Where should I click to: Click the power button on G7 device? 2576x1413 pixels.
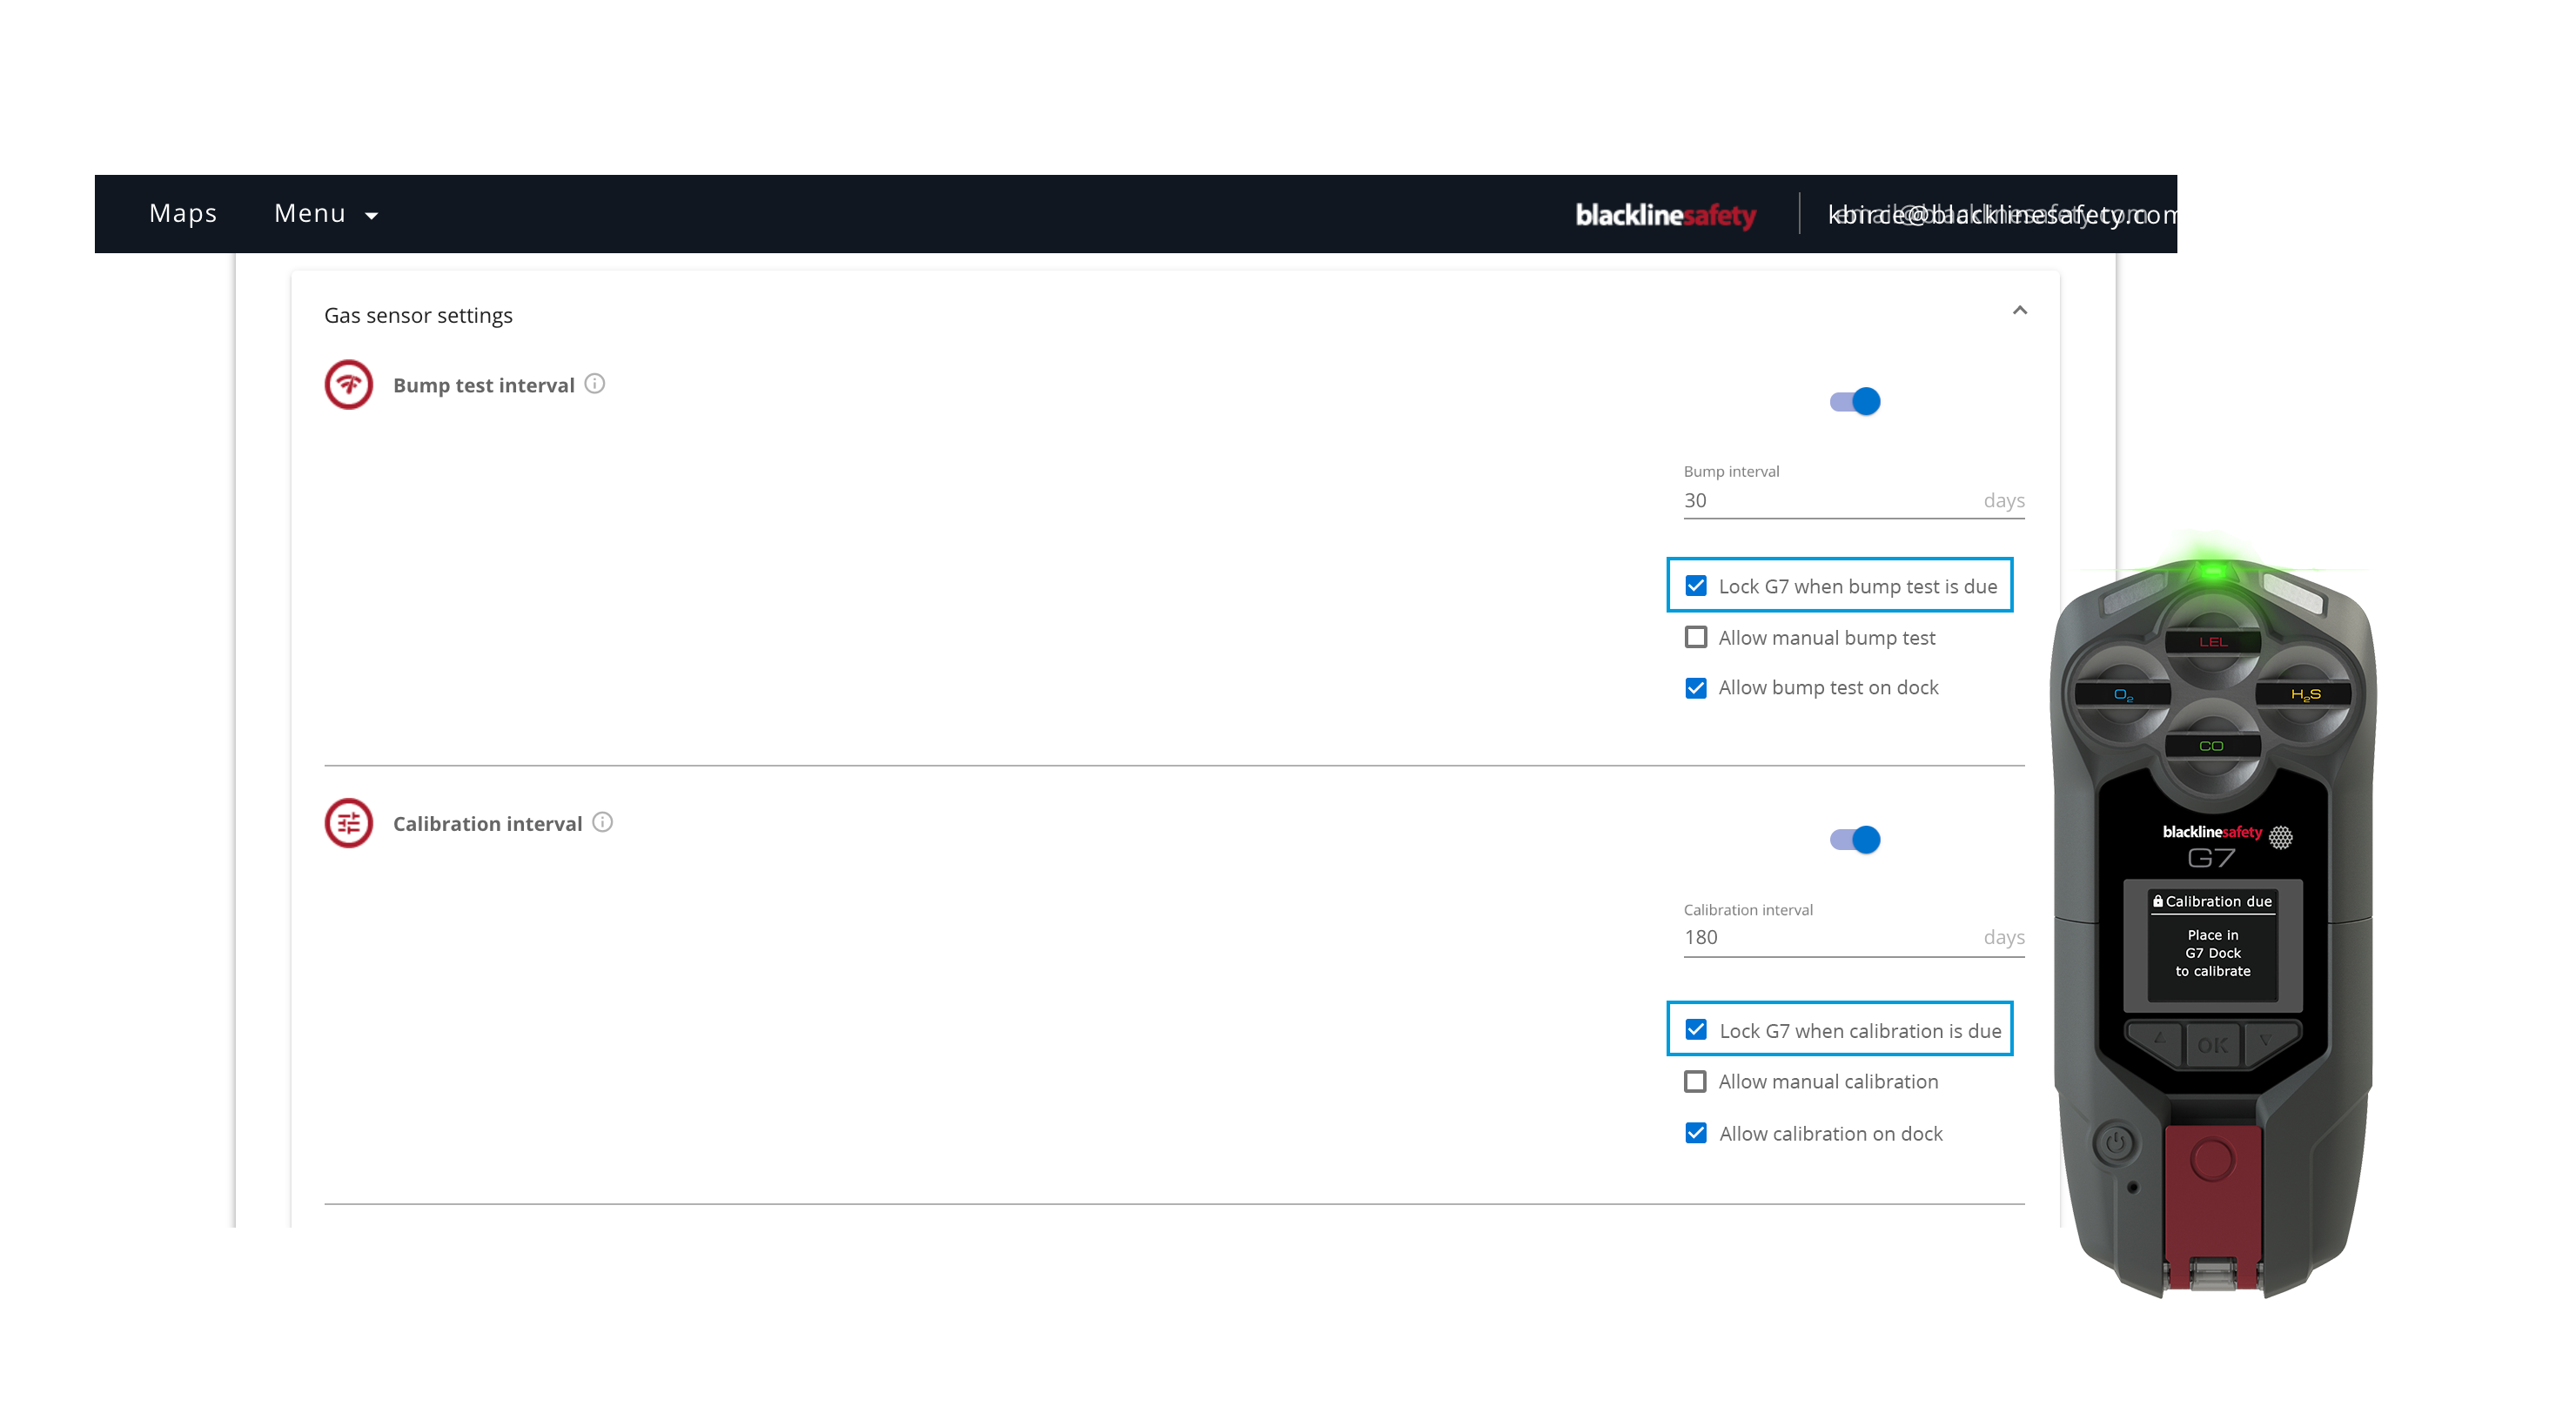point(2116,1142)
